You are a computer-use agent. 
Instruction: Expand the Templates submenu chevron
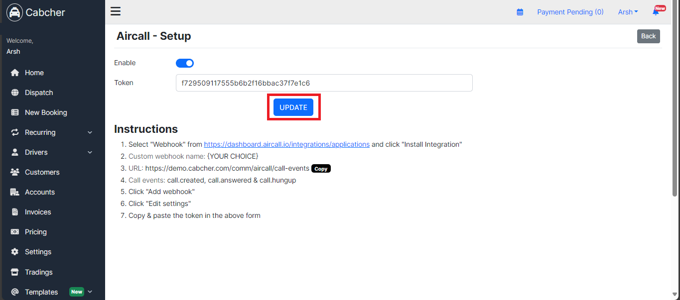click(90, 292)
